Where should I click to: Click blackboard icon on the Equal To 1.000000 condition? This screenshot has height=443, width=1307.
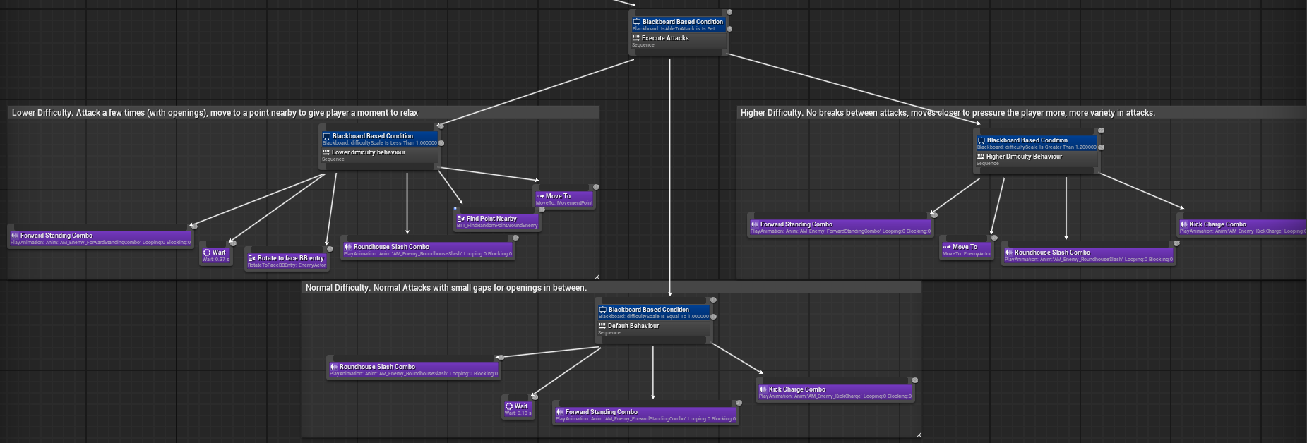pos(603,310)
